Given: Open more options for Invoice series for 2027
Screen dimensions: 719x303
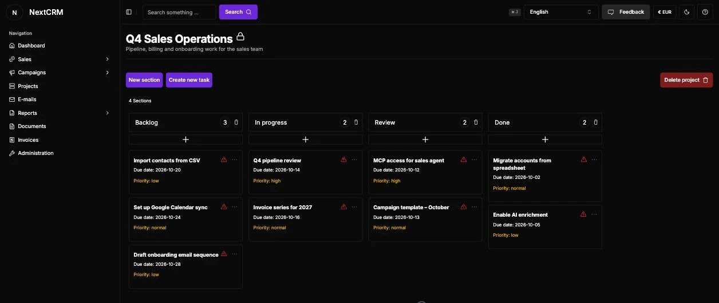Looking at the screenshot, I should tap(354, 206).
